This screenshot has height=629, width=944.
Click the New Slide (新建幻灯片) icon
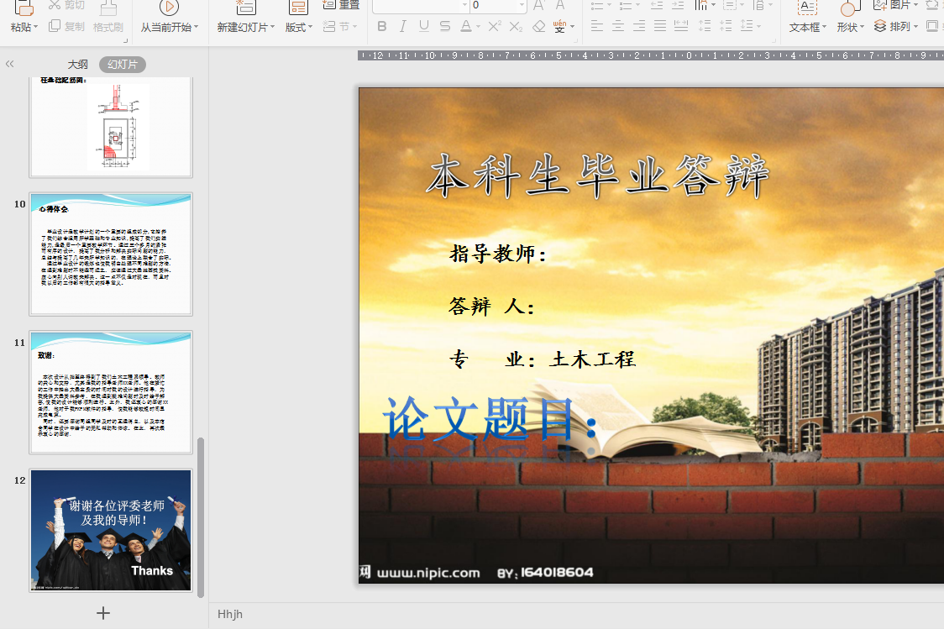[x=245, y=8]
